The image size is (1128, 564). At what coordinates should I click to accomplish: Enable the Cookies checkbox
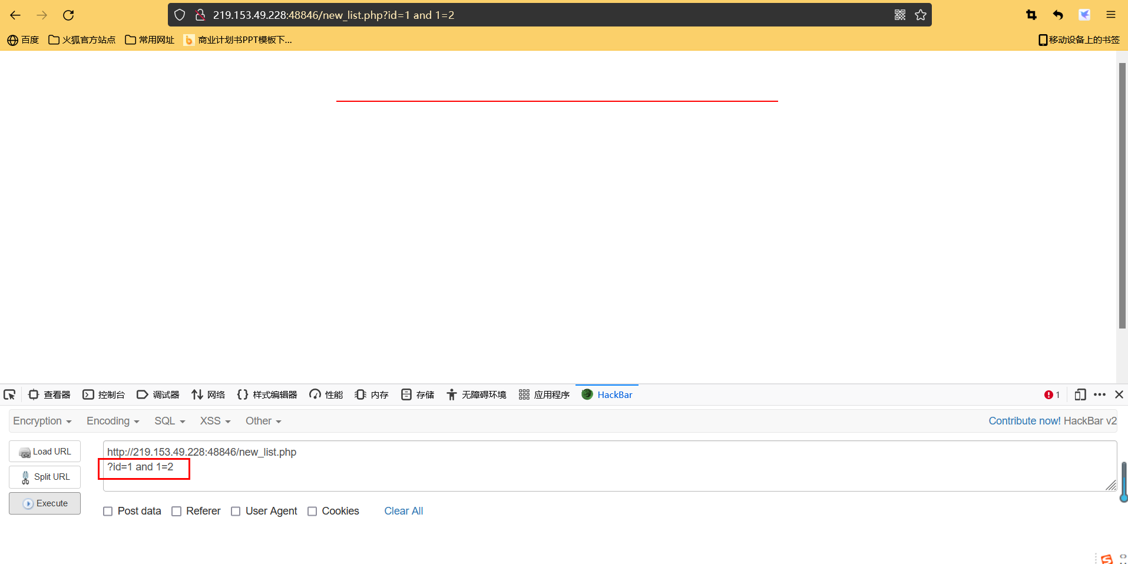tap(312, 512)
